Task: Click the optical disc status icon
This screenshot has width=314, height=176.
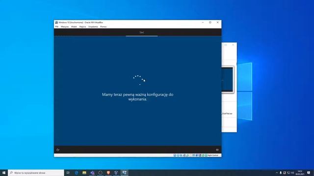Action: click(x=178, y=155)
